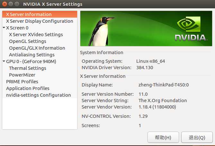
Task: Open X Server XVideo Settings
Action: coord(36,35)
